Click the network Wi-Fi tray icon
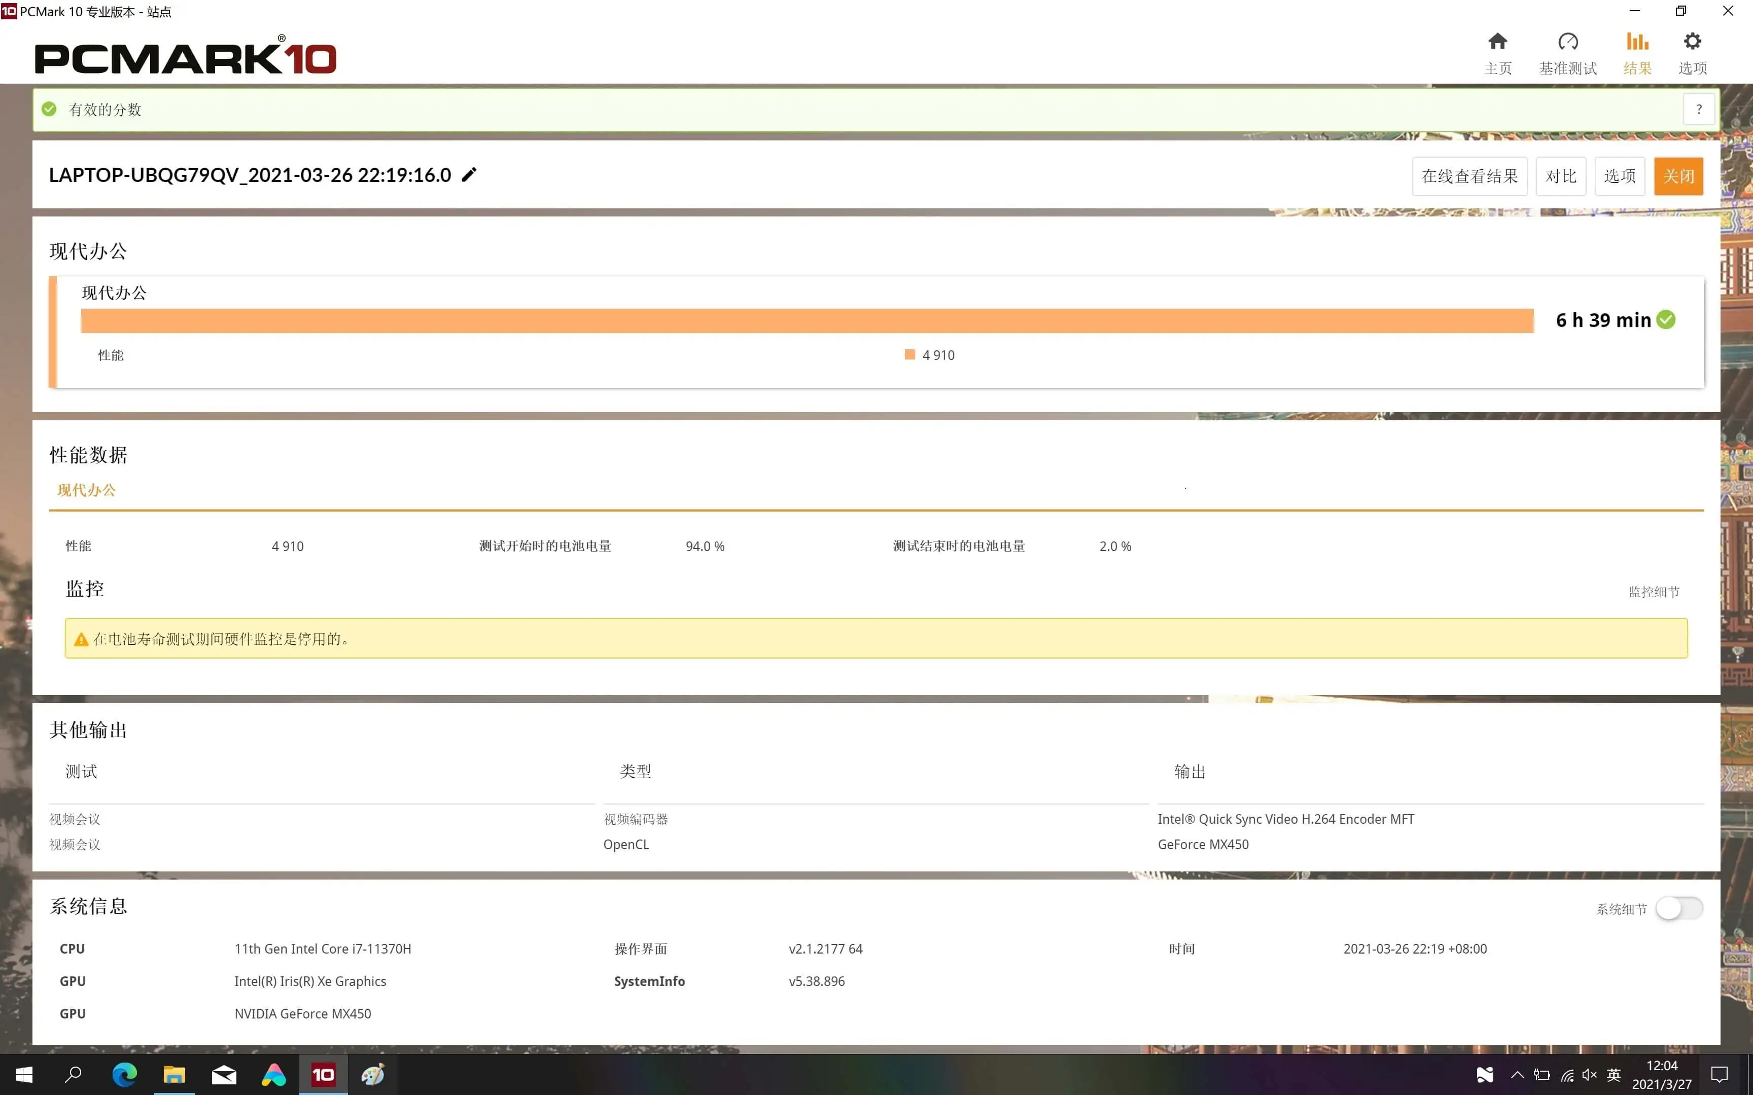This screenshot has width=1753, height=1095. click(x=1567, y=1075)
